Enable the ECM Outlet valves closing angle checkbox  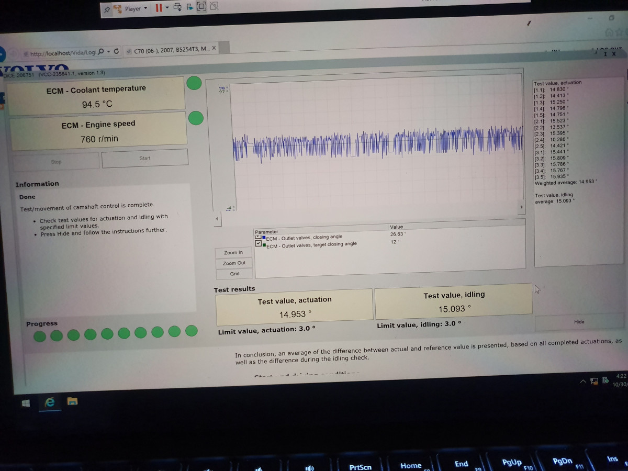[x=257, y=237]
